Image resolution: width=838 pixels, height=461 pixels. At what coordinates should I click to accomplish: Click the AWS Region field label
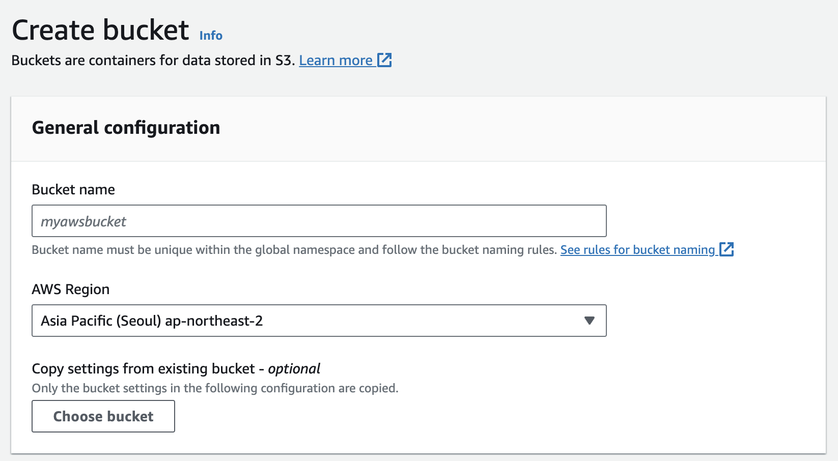coord(71,290)
